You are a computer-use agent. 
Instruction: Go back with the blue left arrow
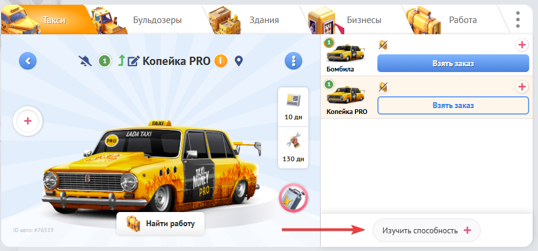coord(28,61)
